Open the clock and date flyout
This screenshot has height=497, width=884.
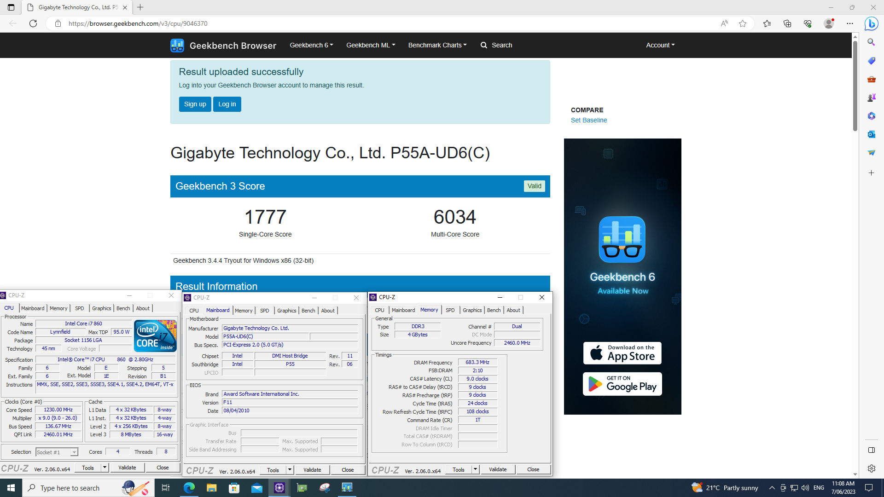843,488
